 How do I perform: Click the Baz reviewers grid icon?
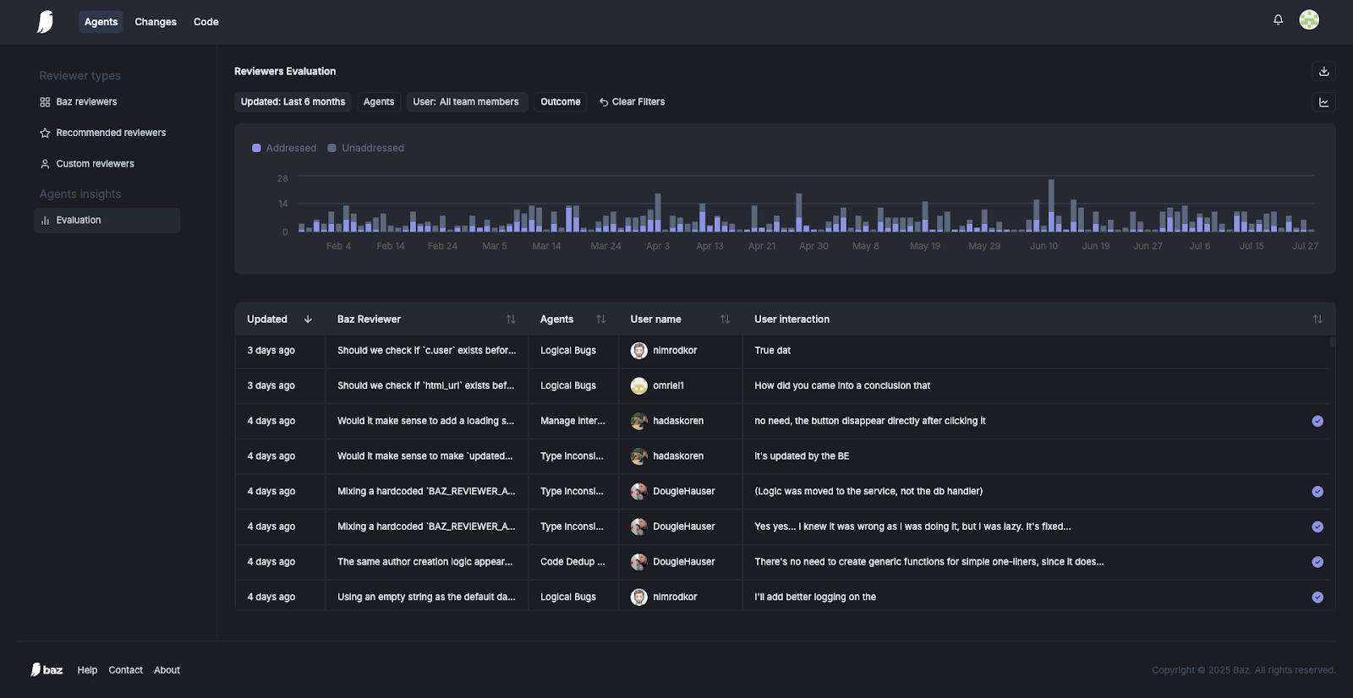click(x=45, y=102)
